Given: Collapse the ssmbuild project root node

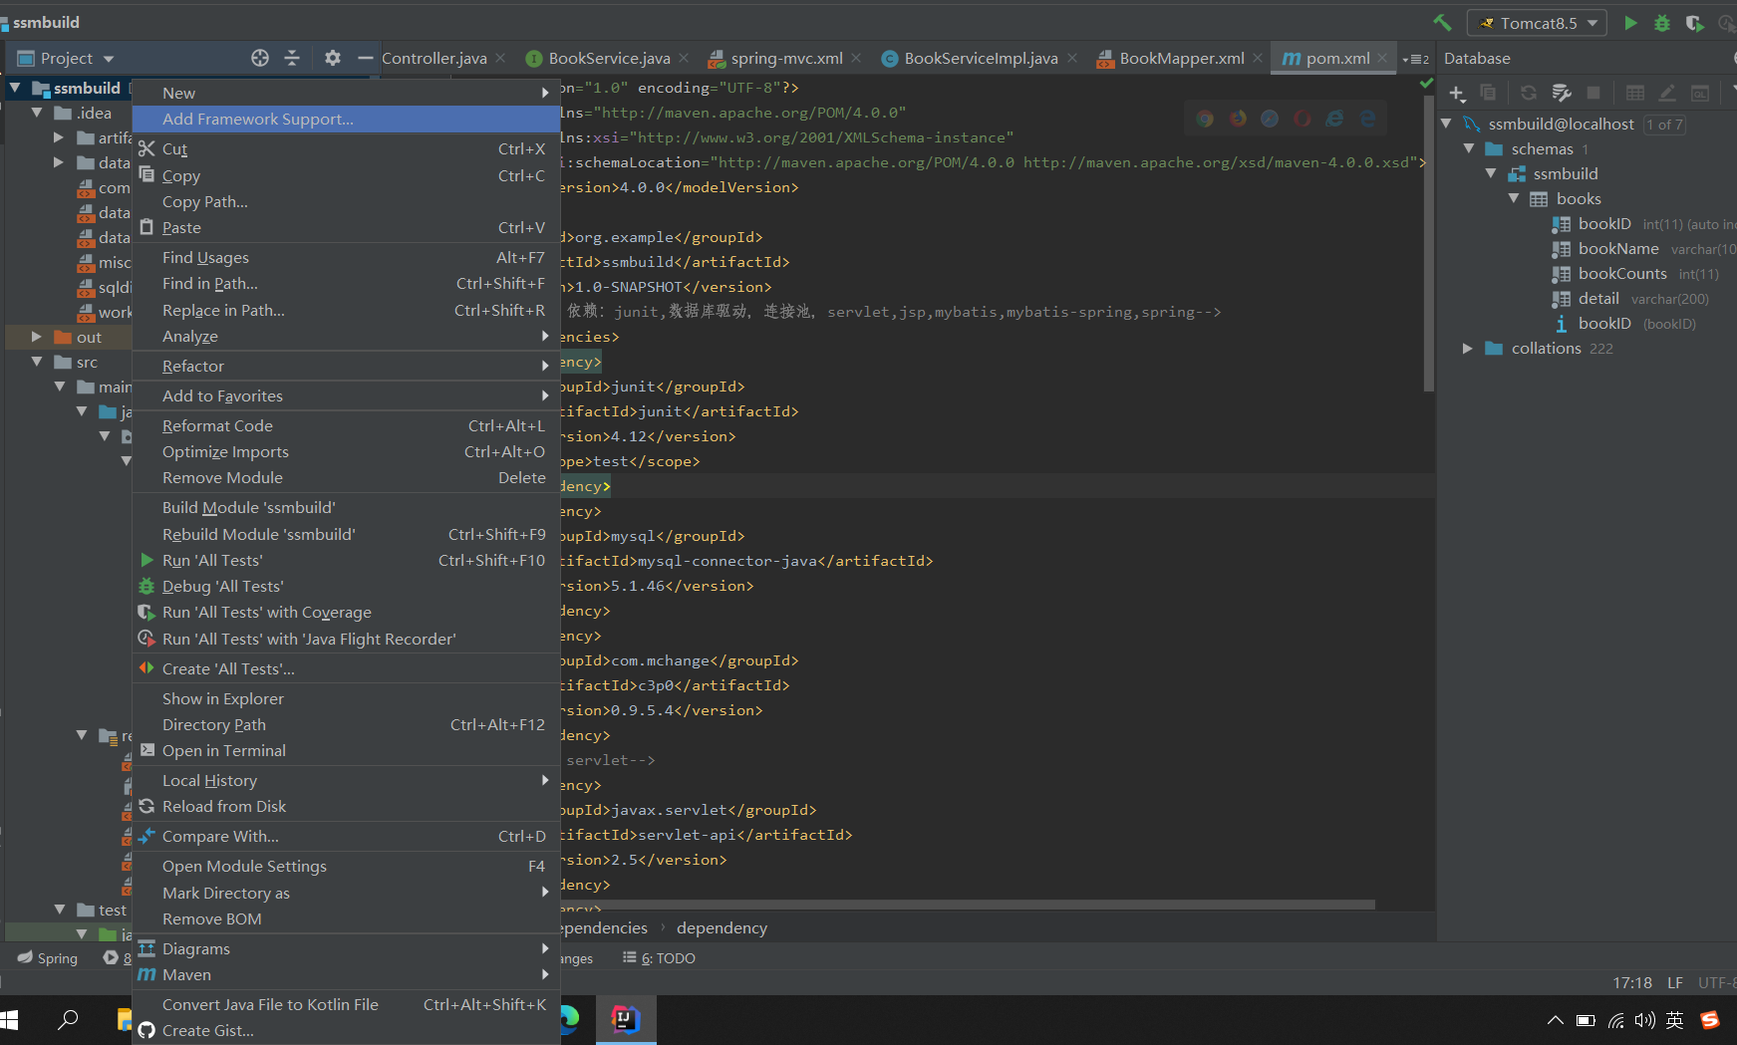Looking at the screenshot, I should (x=15, y=88).
